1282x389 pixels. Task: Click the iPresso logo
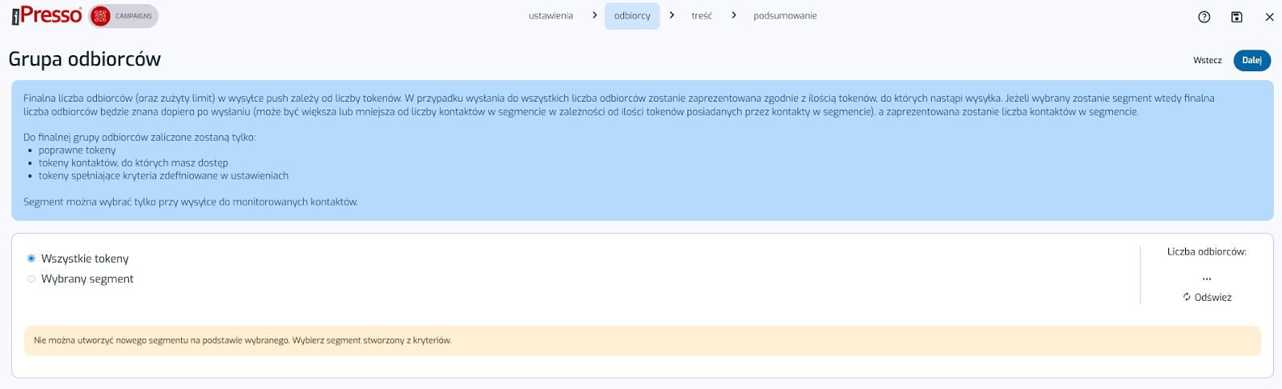pyautogui.click(x=46, y=15)
